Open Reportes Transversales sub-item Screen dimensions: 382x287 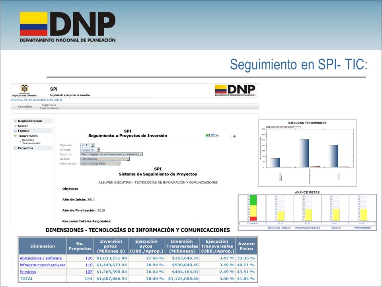tap(31, 142)
